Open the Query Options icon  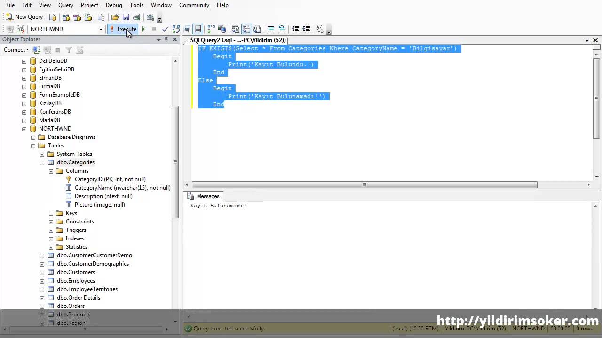[x=187, y=29]
